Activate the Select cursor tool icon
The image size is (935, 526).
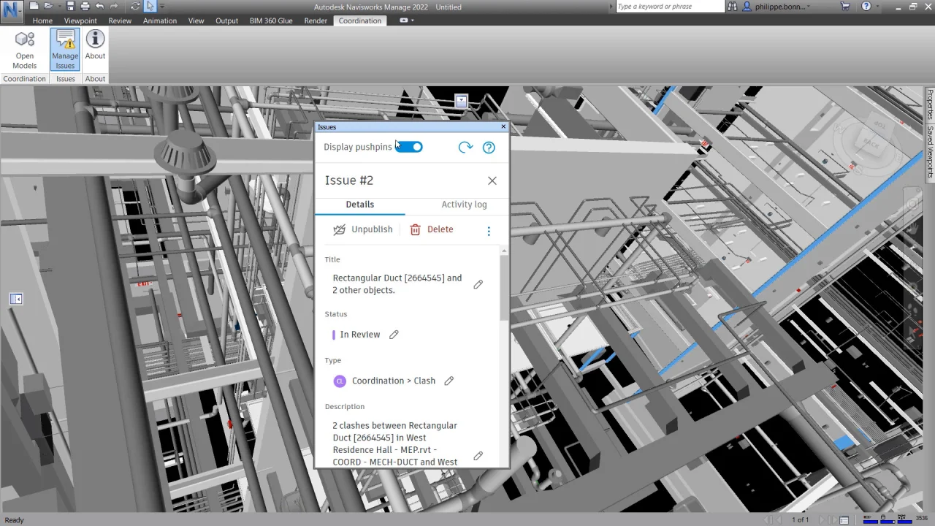tap(150, 6)
